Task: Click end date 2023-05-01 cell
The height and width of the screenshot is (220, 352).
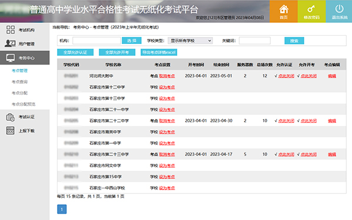Action: point(221,76)
